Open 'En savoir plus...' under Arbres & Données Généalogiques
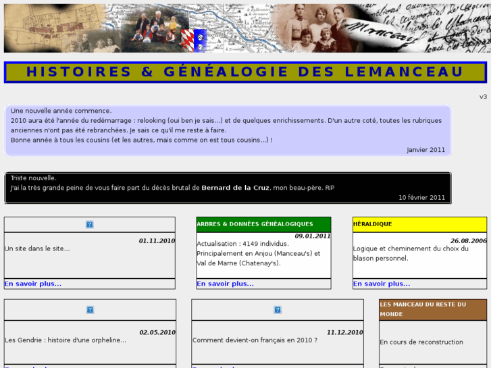Screen dimensions: 491x368 (x=225, y=284)
